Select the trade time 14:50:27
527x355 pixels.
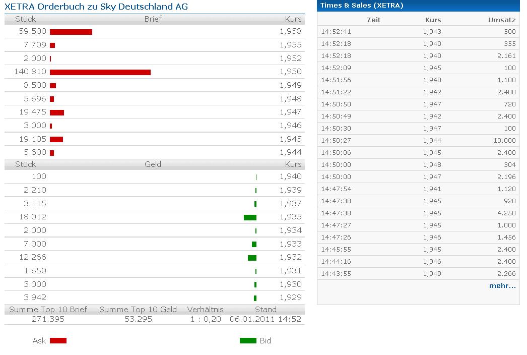tap(336, 141)
